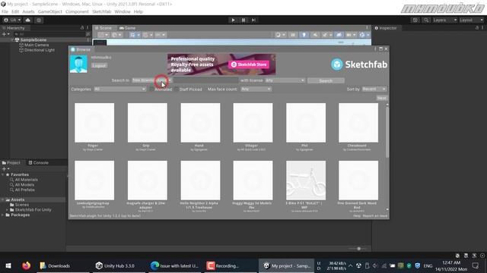Select All Materials under Favorites

(26, 180)
